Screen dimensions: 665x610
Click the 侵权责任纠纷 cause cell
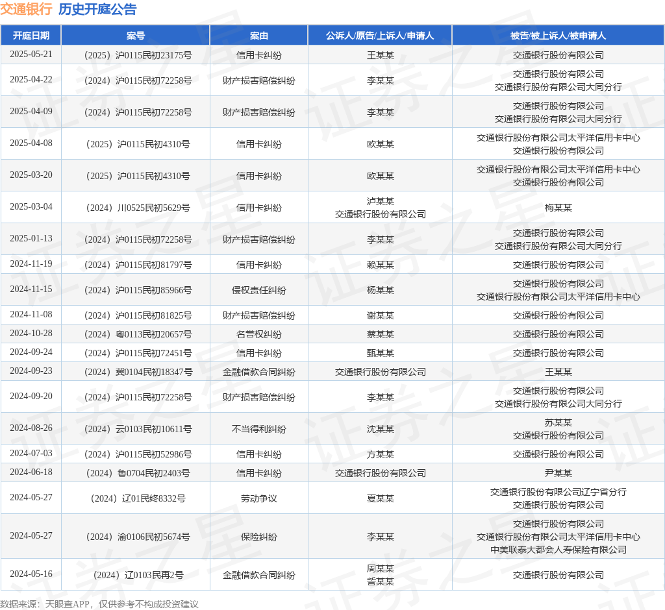coord(258,290)
